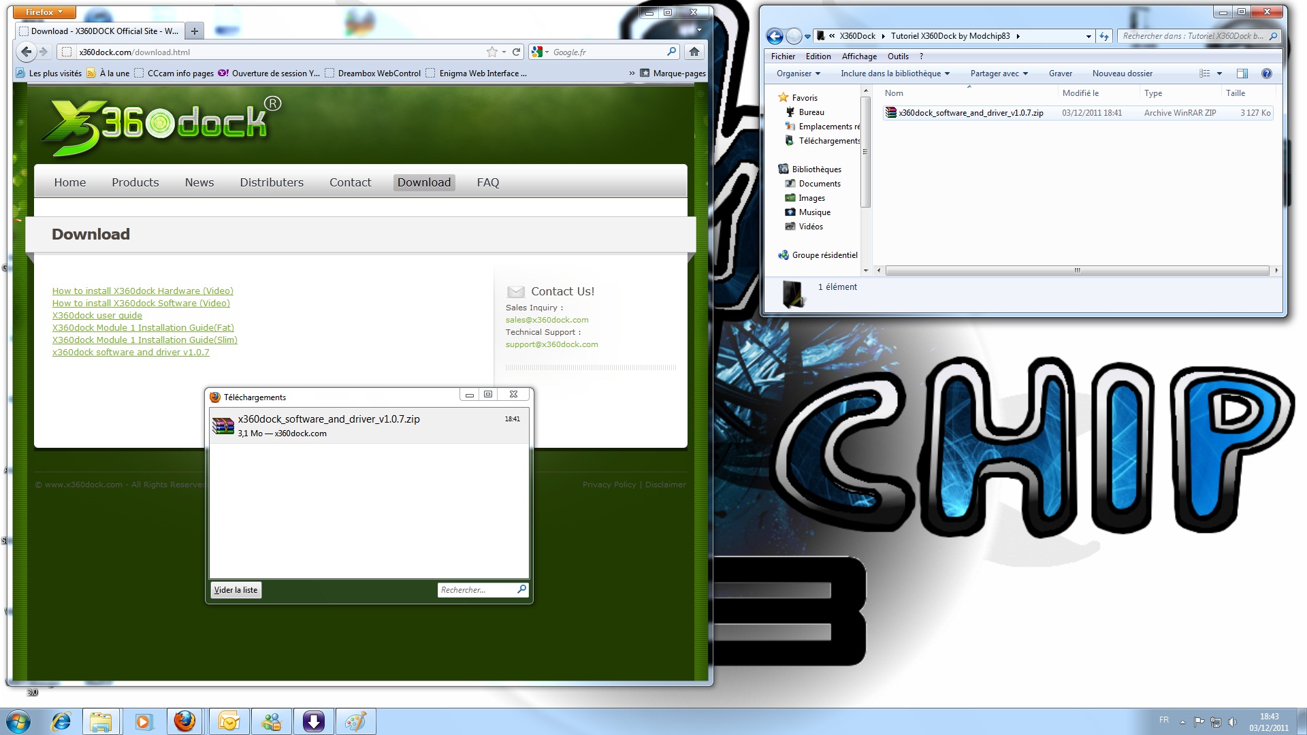Click the bookmark star icon
The image size is (1307, 735).
pos(491,52)
